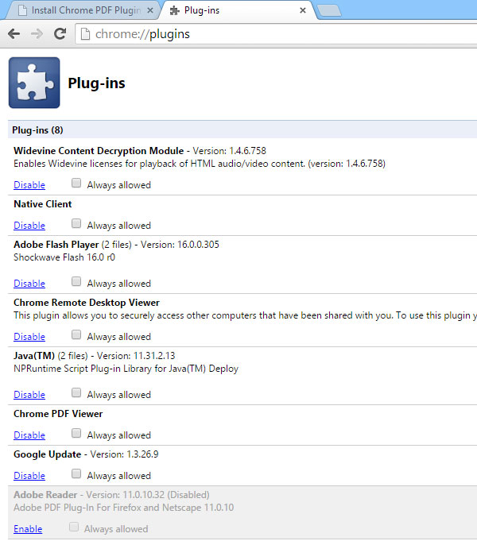Click the blue puzzle piece Plug-ins icon

click(x=34, y=83)
